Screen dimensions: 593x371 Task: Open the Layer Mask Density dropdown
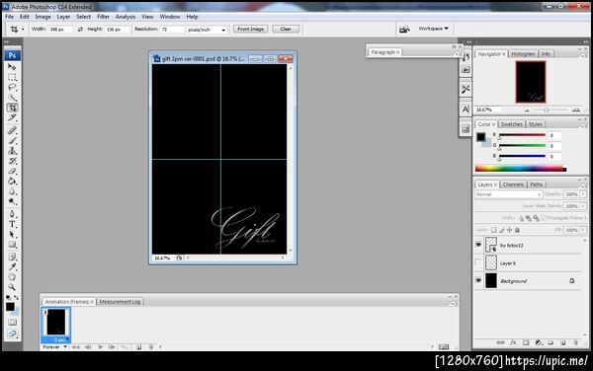coord(583,206)
